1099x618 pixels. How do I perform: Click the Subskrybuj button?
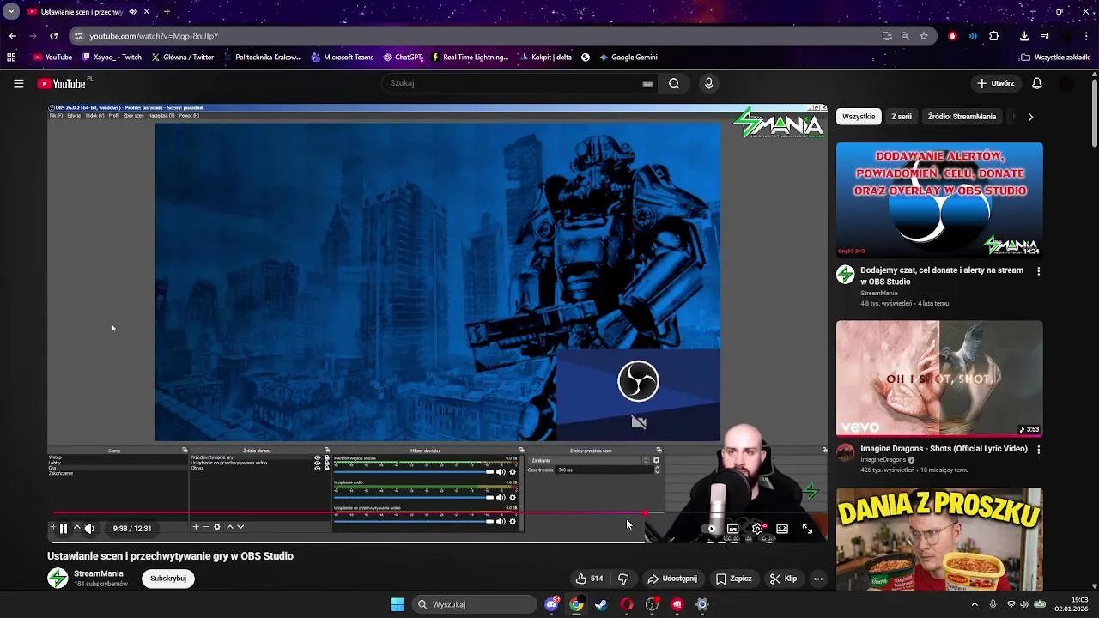click(x=168, y=579)
